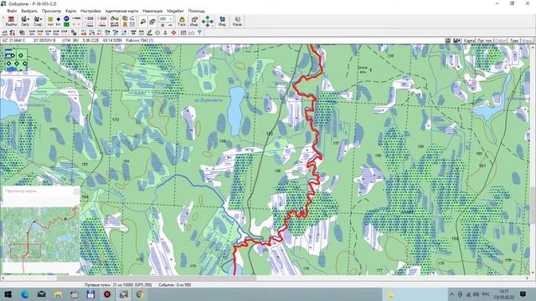Open the Навигация menu
The width and height of the screenshot is (536, 301).
(x=152, y=11)
